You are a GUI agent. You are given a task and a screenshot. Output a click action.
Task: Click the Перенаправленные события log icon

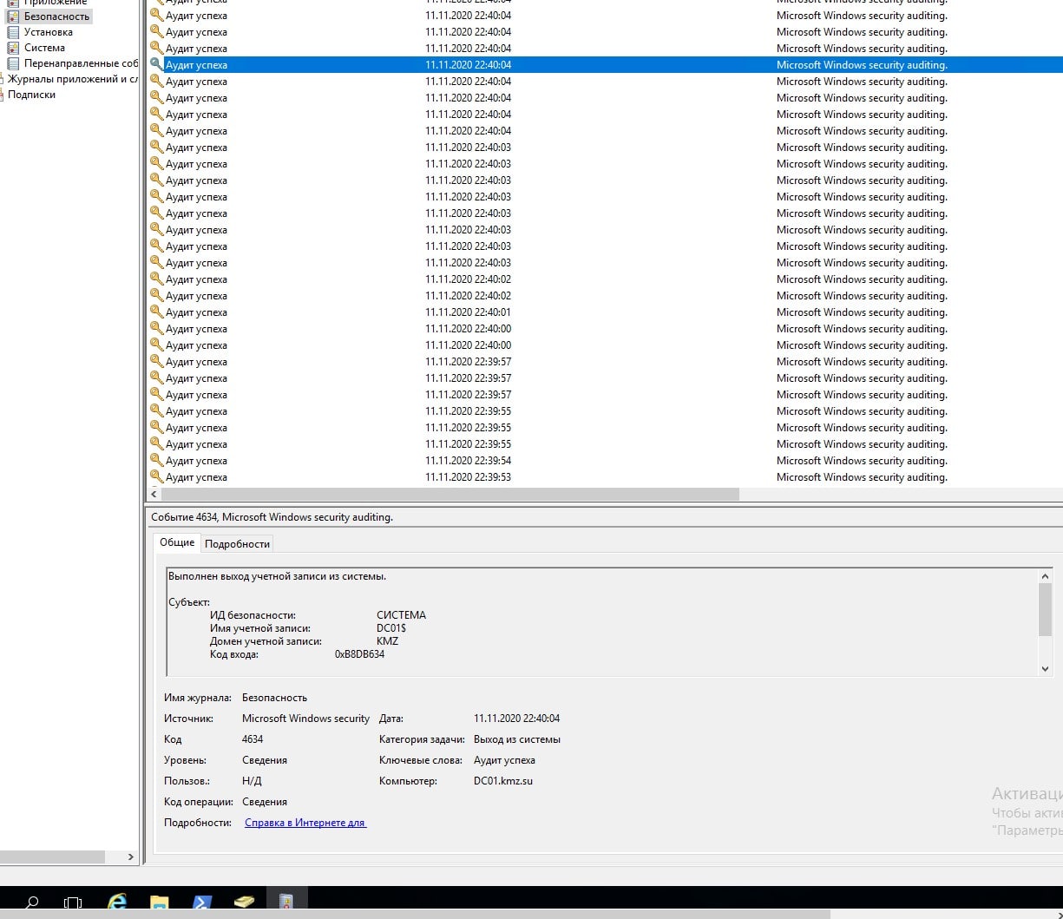13,63
